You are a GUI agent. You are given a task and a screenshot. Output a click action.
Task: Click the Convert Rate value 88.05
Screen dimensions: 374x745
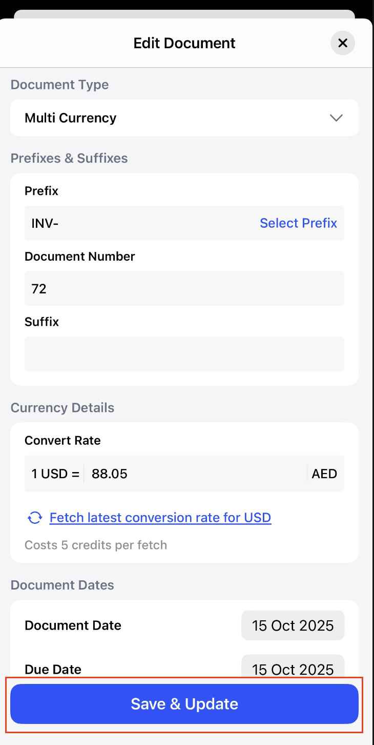point(195,474)
